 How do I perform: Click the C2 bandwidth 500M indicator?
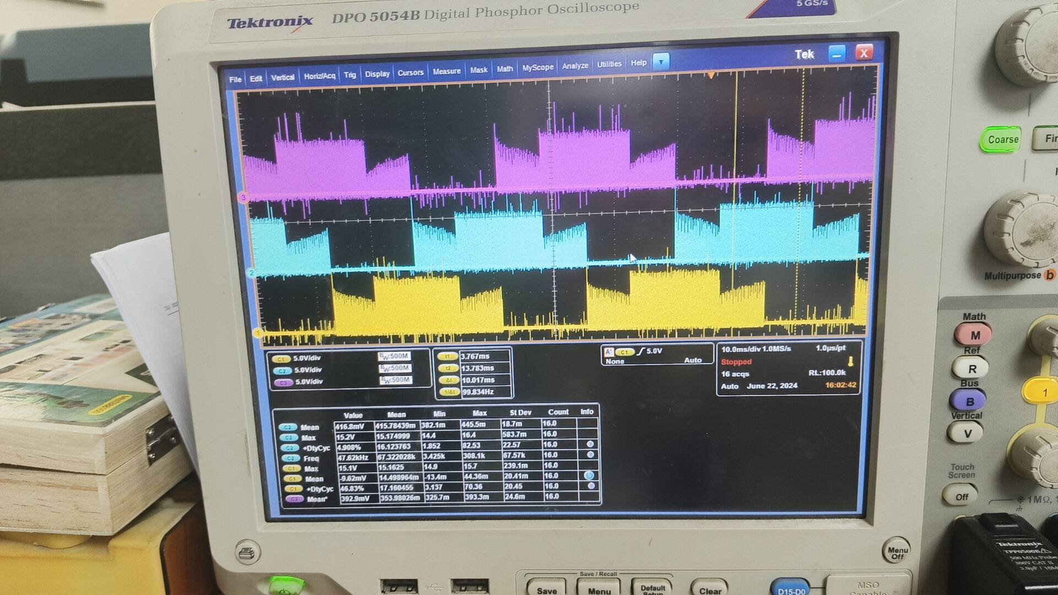[395, 368]
